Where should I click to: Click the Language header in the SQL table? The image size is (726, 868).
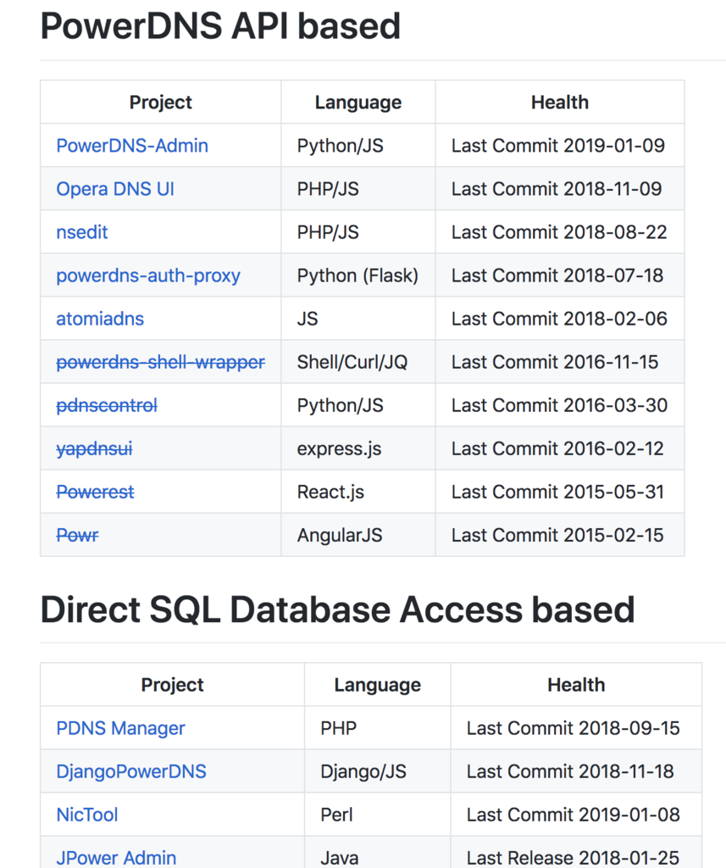tap(377, 685)
